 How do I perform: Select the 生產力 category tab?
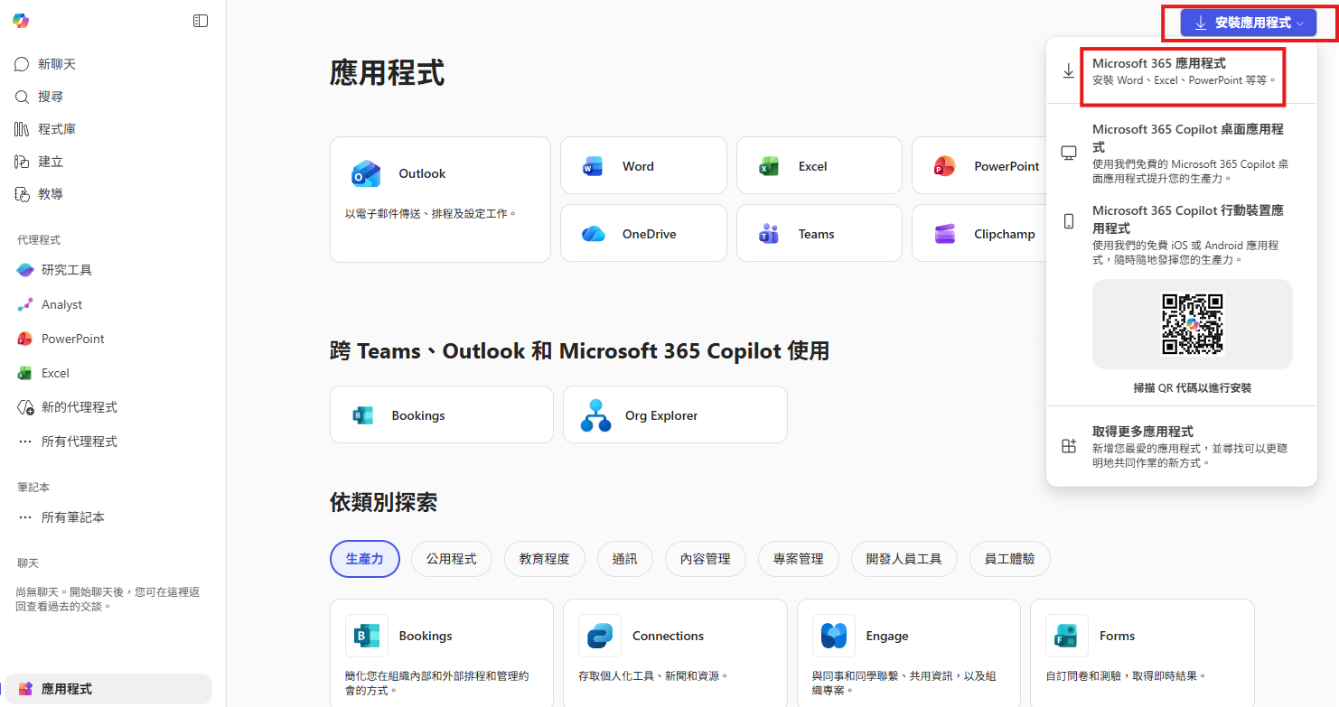pos(365,559)
